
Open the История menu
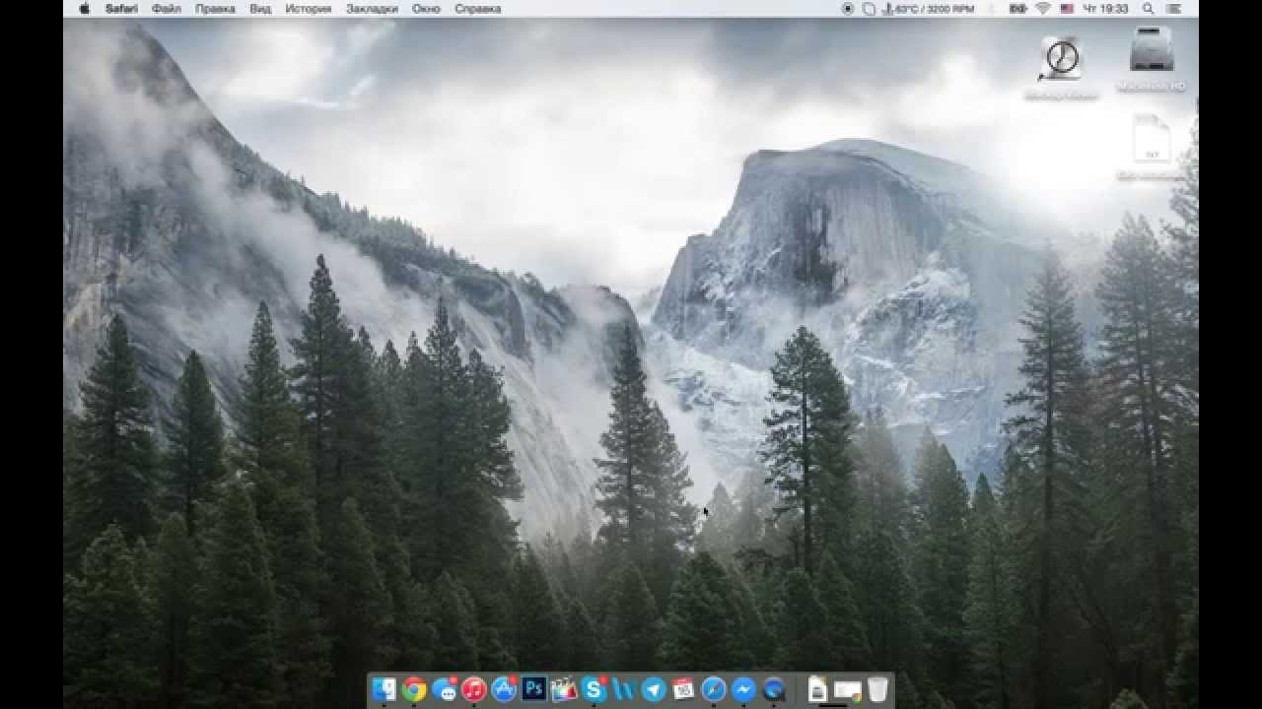(309, 8)
